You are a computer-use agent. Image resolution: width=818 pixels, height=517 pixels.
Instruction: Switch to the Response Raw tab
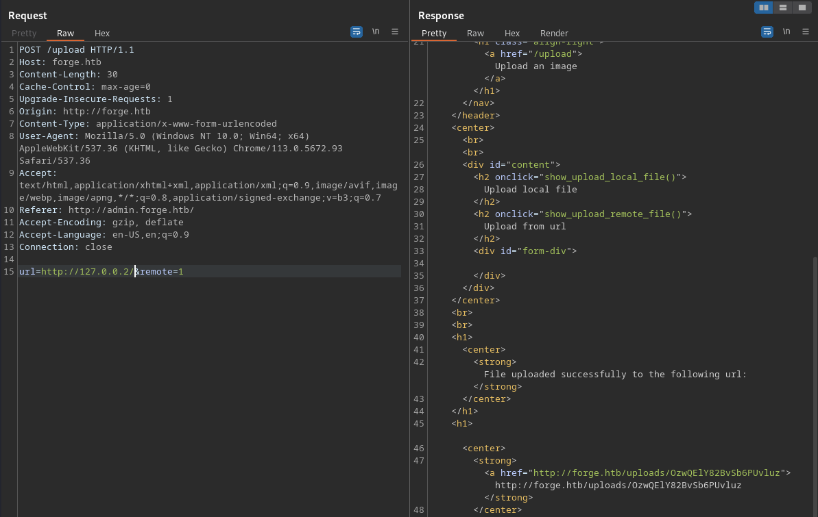coord(475,33)
